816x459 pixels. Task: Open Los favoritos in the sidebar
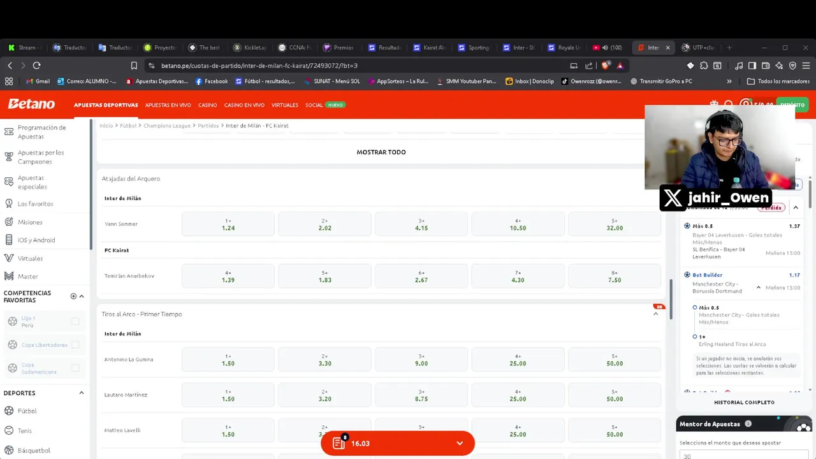point(35,203)
